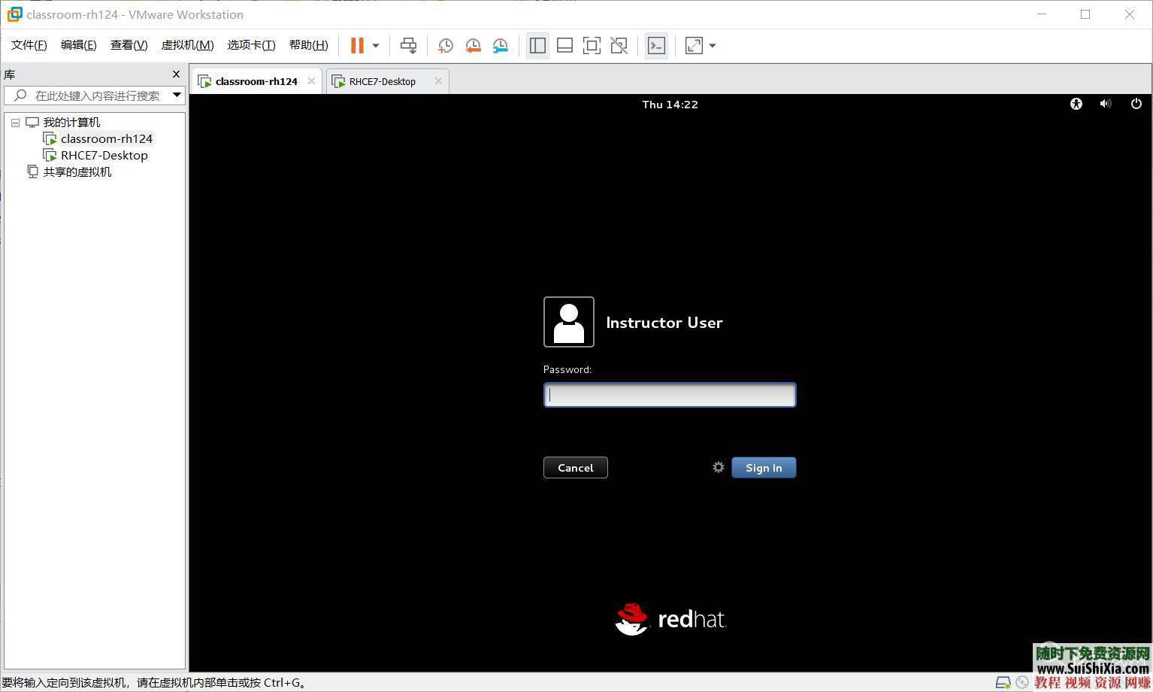
Task: Collapse the 我的计算机 tree node
Action: tap(15, 122)
